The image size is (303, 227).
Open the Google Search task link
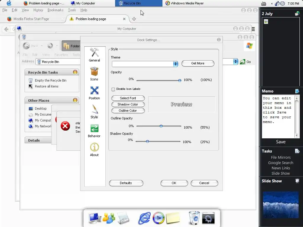(x=281, y=163)
